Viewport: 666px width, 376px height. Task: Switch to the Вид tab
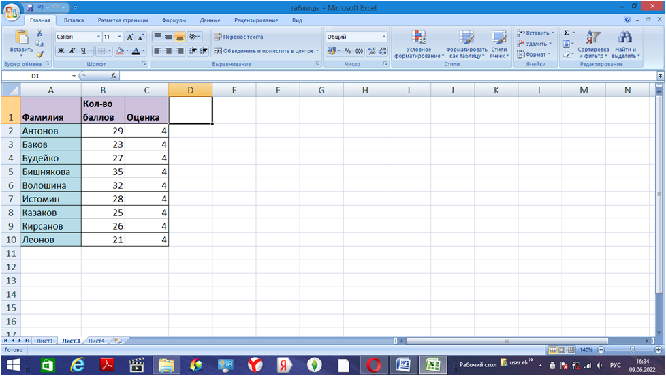(x=297, y=20)
